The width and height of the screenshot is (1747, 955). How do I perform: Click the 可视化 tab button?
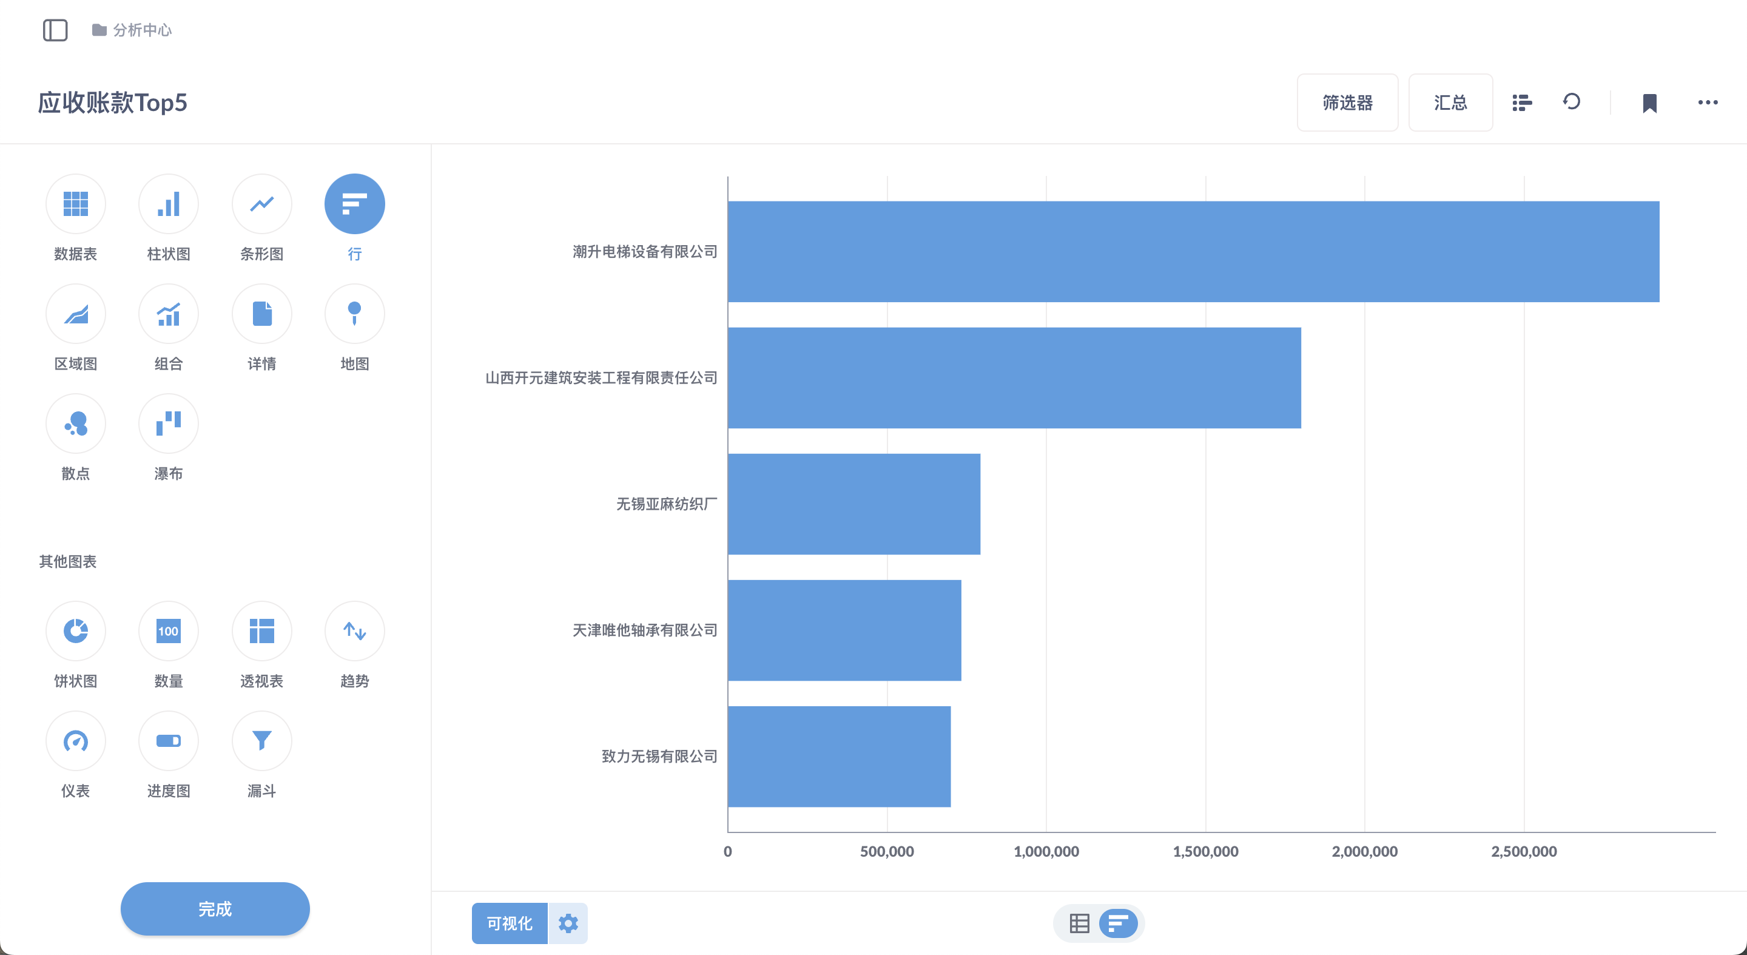point(510,923)
